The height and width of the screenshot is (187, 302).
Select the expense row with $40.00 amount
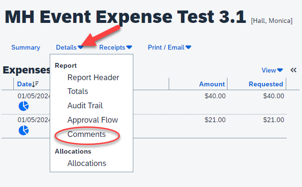144,102
